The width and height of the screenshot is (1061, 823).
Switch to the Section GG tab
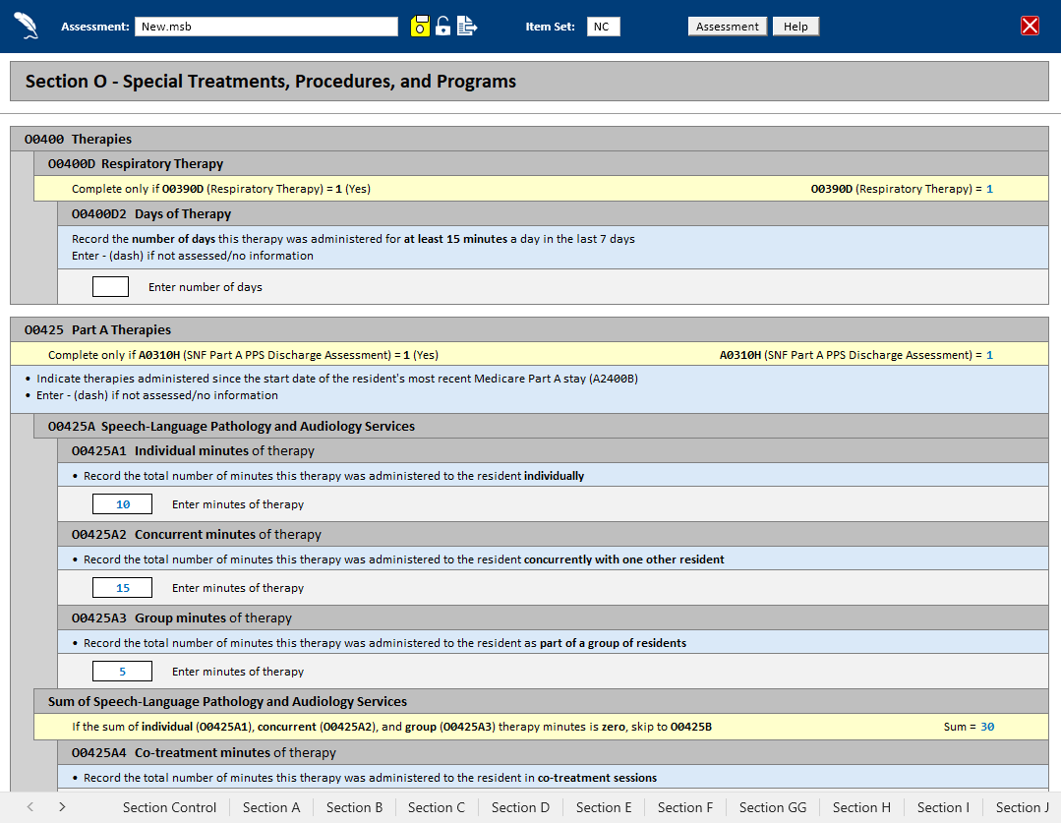pos(773,807)
